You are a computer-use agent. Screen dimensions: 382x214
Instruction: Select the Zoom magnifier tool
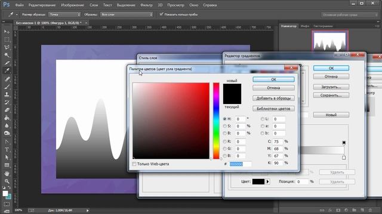tap(7, 181)
